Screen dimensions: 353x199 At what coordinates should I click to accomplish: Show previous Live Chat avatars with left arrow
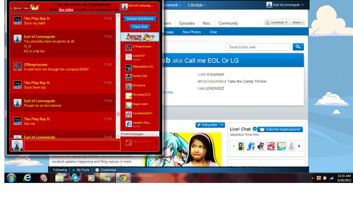[234, 146]
